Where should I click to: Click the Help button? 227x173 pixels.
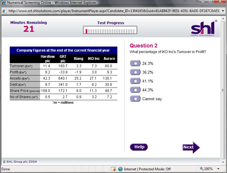tap(139, 147)
